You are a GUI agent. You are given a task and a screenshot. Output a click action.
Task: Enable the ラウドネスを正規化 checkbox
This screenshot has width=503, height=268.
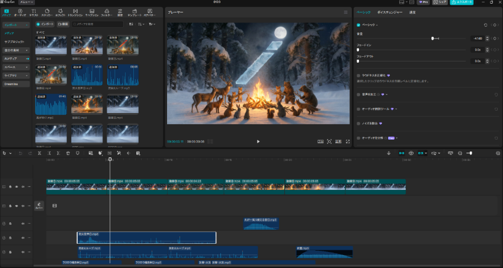pyautogui.click(x=358, y=76)
